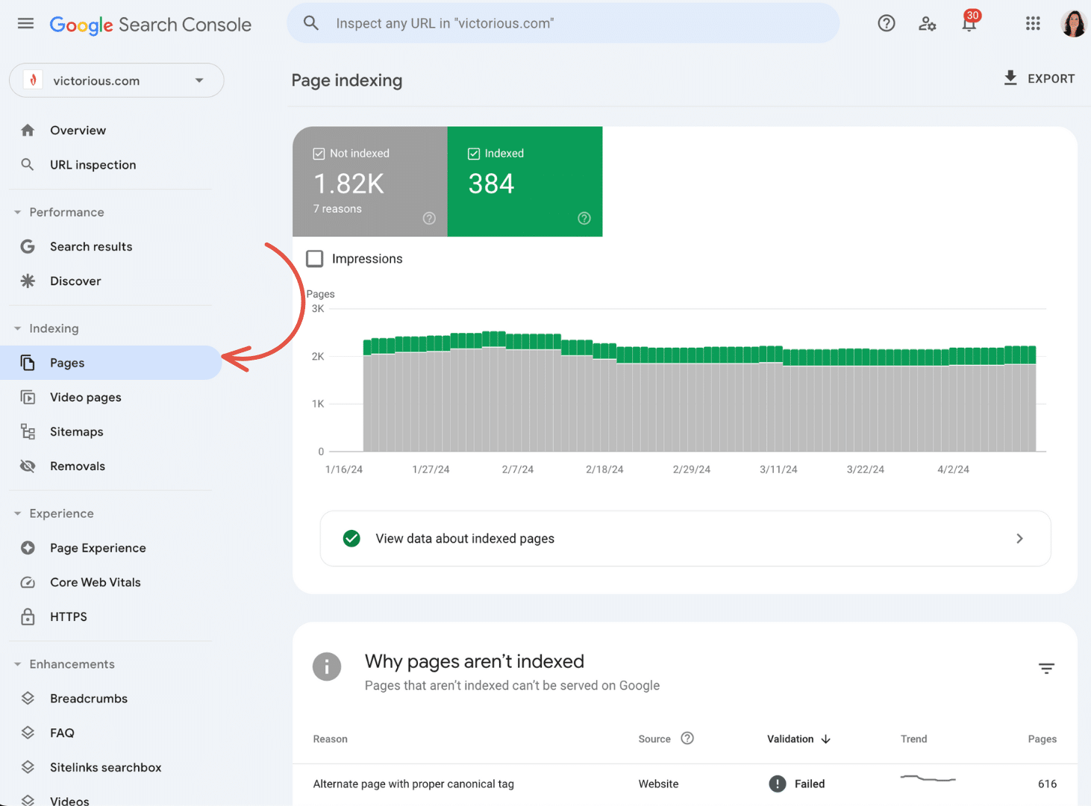1091x806 pixels.
Task: Click the Website source cell
Action: tap(658, 784)
